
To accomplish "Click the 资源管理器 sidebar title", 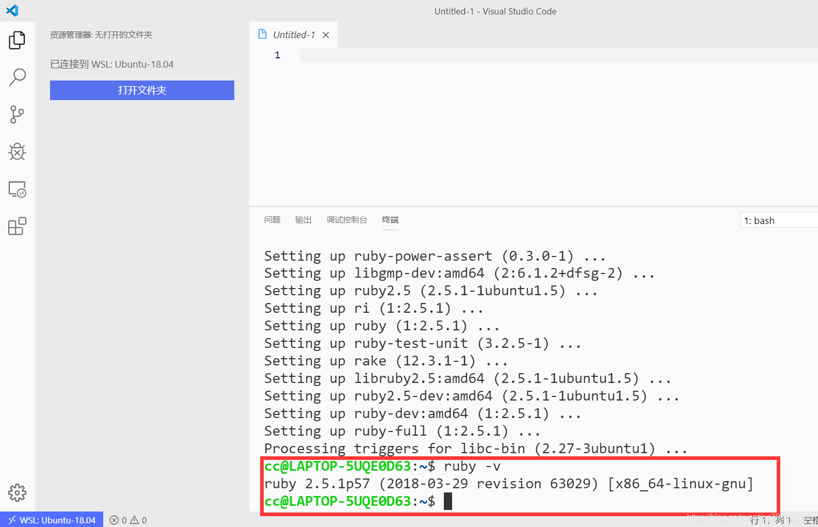I will pos(101,35).
